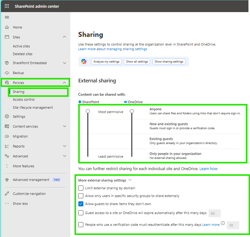Open Site lifecycle management
The image size is (250, 237).
click(x=33, y=108)
